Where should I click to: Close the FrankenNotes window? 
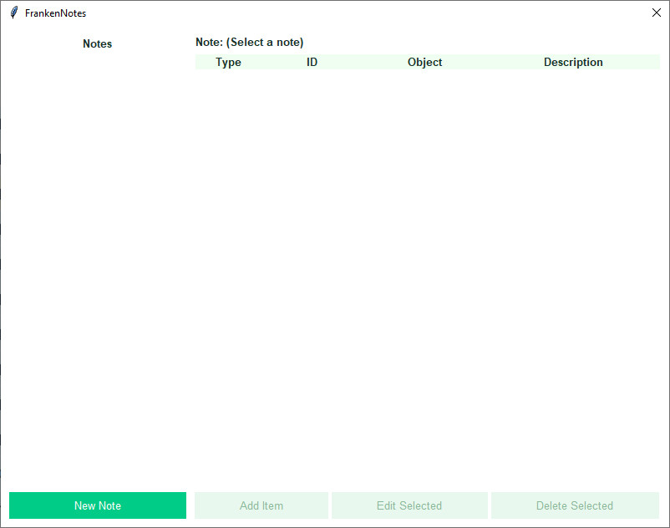(657, 13)
